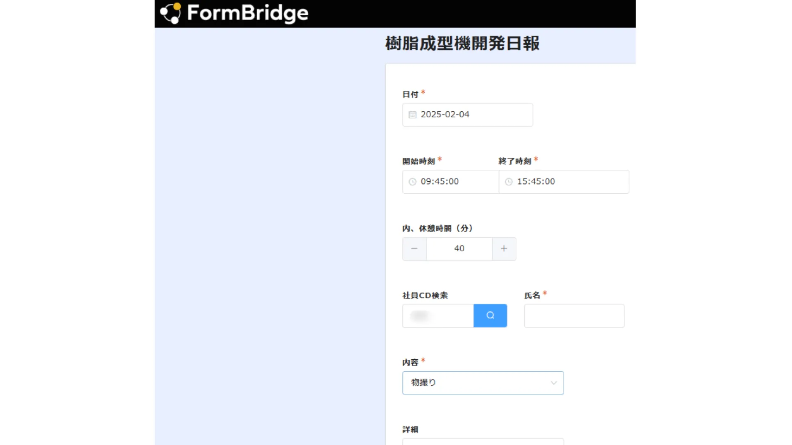Decrease break minutes with minus button
Screen dimensions: 792x445
[414, 249]
